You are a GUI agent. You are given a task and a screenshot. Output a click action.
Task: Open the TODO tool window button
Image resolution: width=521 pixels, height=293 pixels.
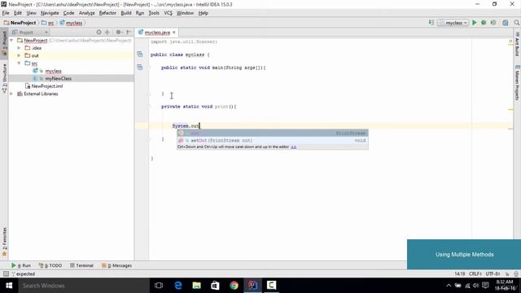point(50,265)
